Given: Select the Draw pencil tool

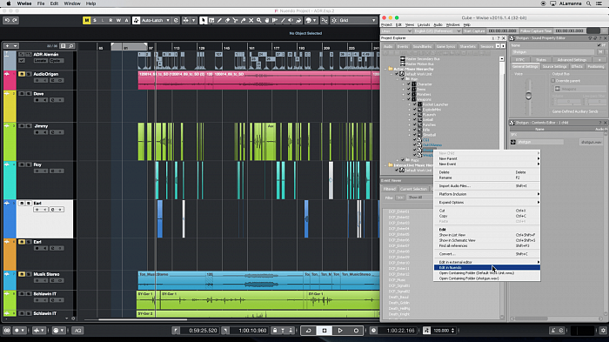Looking at the screenshot, I should click(x=219, y=20).
